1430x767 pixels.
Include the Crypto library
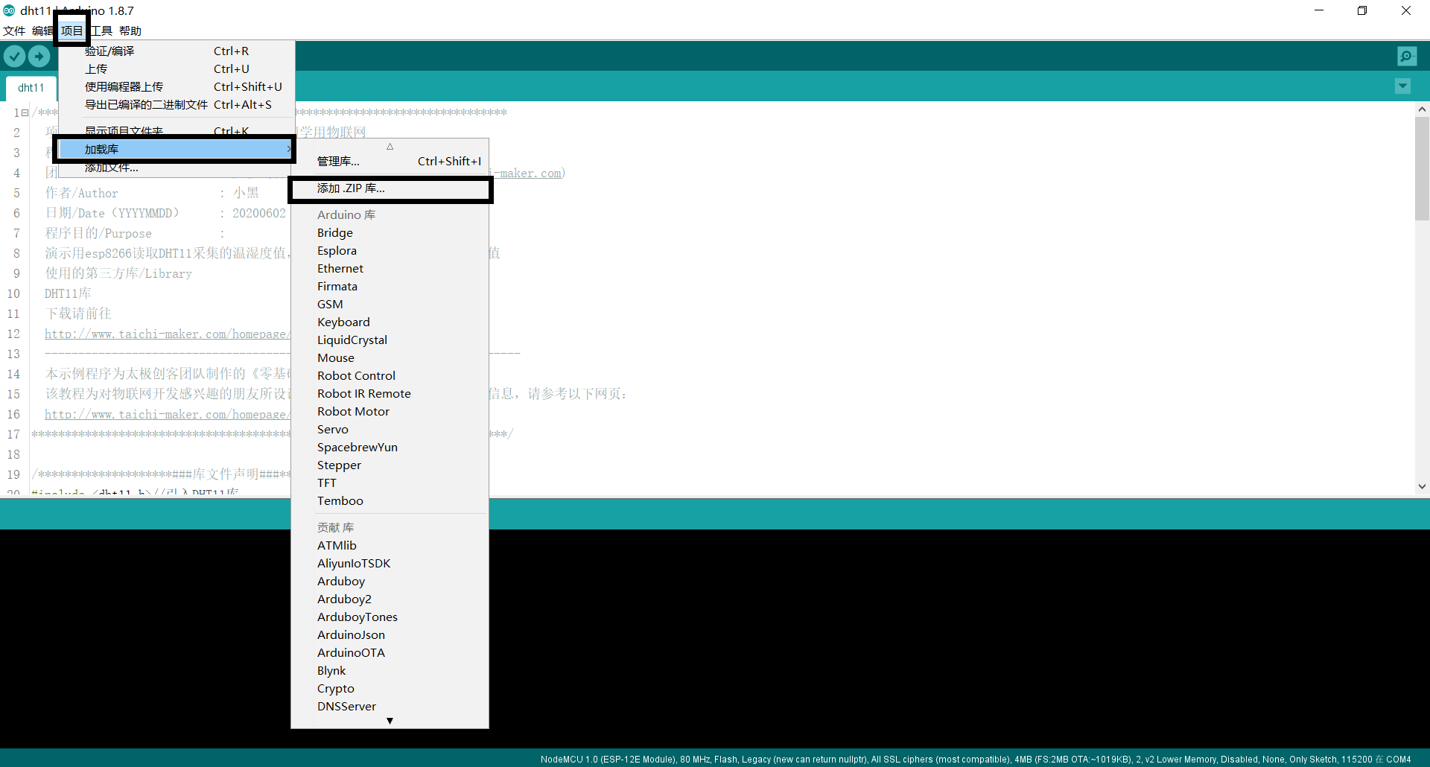390,688
